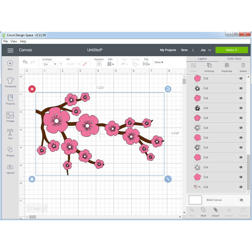Open the Shapes tool
The width and height of the screenshot is (252, 252).
(10, 151)
